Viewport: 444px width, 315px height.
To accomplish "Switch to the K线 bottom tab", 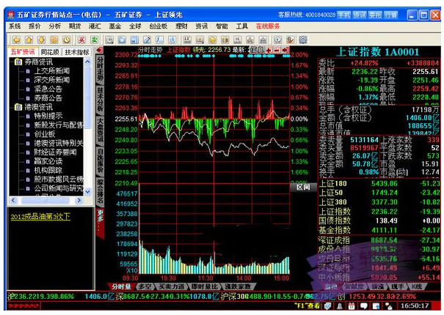I will [x=417, y=286].
